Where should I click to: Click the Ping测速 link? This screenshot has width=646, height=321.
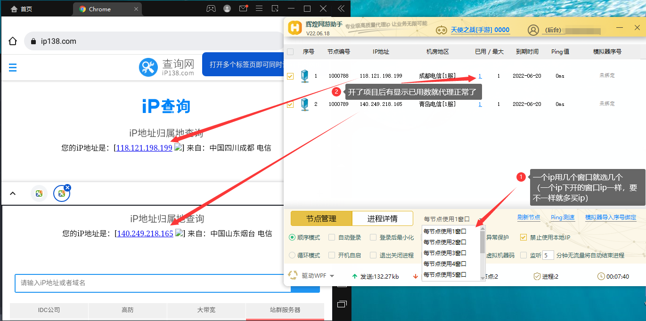(x=563, y=217)
